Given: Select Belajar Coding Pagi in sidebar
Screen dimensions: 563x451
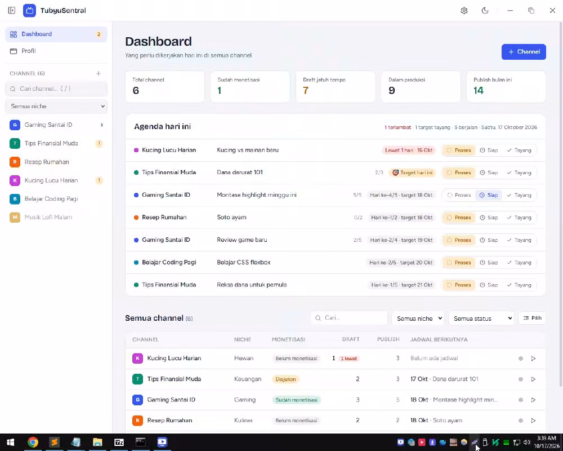Looking at the screenshot, I should tap(56, 199).
